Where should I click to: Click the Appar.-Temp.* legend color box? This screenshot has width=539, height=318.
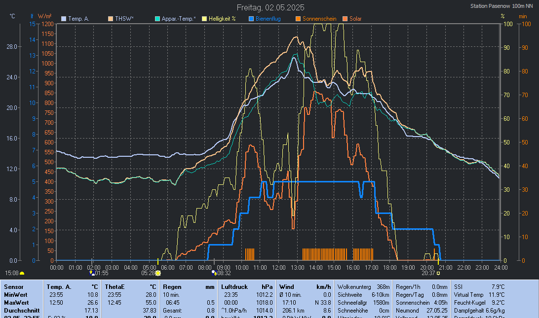(157, 19)
